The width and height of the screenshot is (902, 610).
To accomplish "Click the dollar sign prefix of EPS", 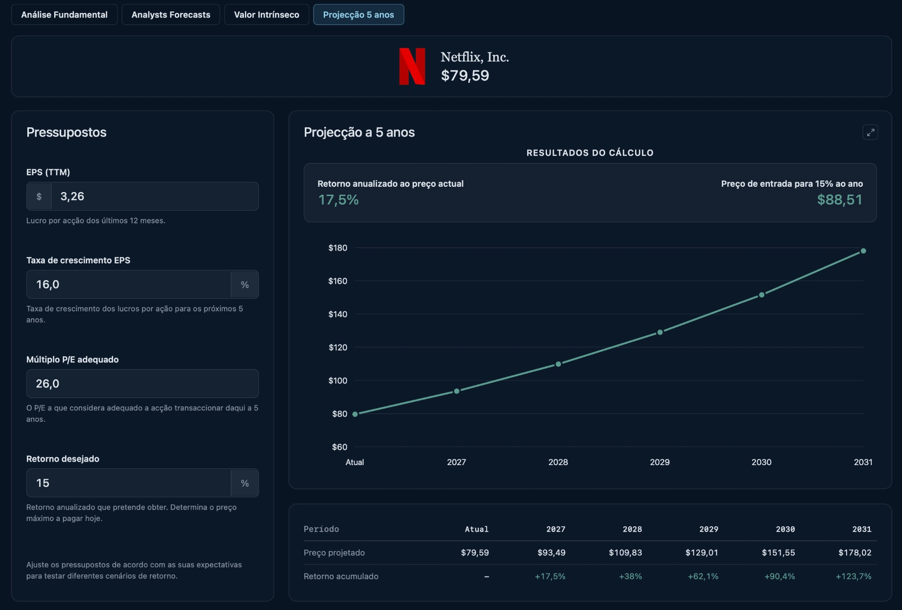I will 39,196.
